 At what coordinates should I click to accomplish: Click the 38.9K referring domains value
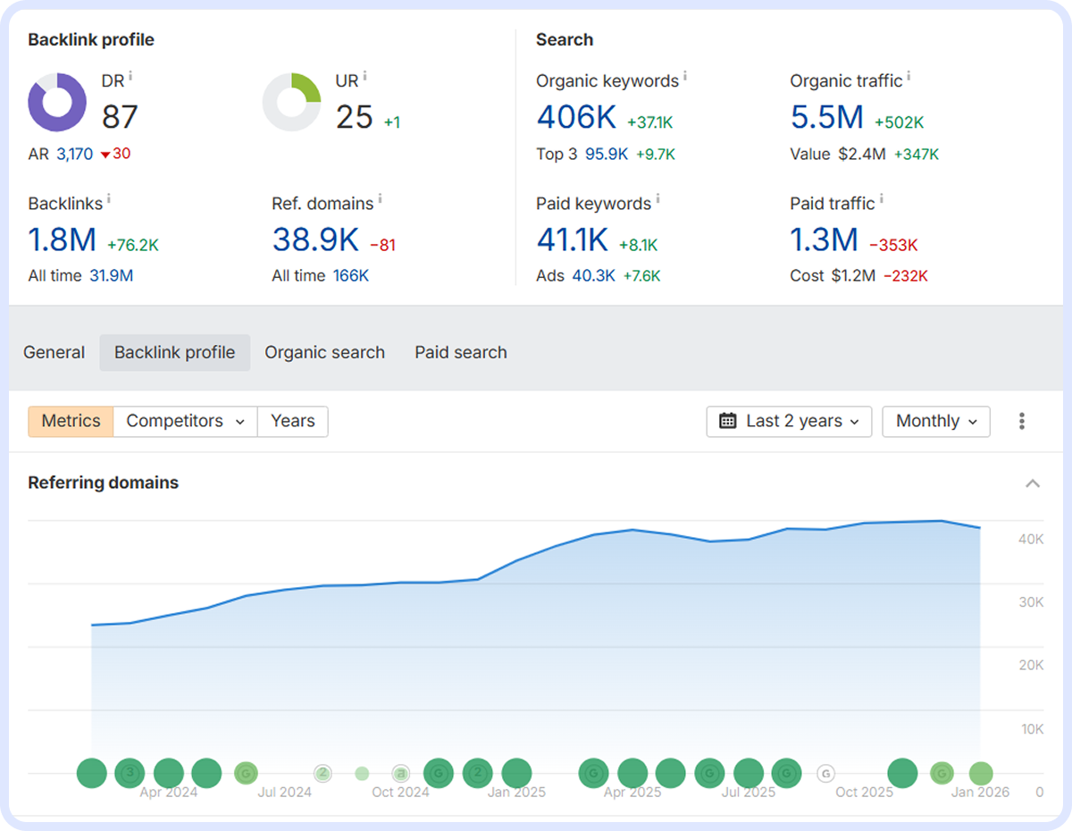coord(315,239)
